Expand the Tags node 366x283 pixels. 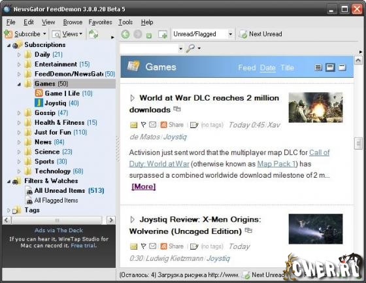tap(8, 210)
